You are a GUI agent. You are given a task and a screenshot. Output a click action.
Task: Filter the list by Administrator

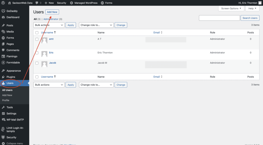[x=51, y=19]
